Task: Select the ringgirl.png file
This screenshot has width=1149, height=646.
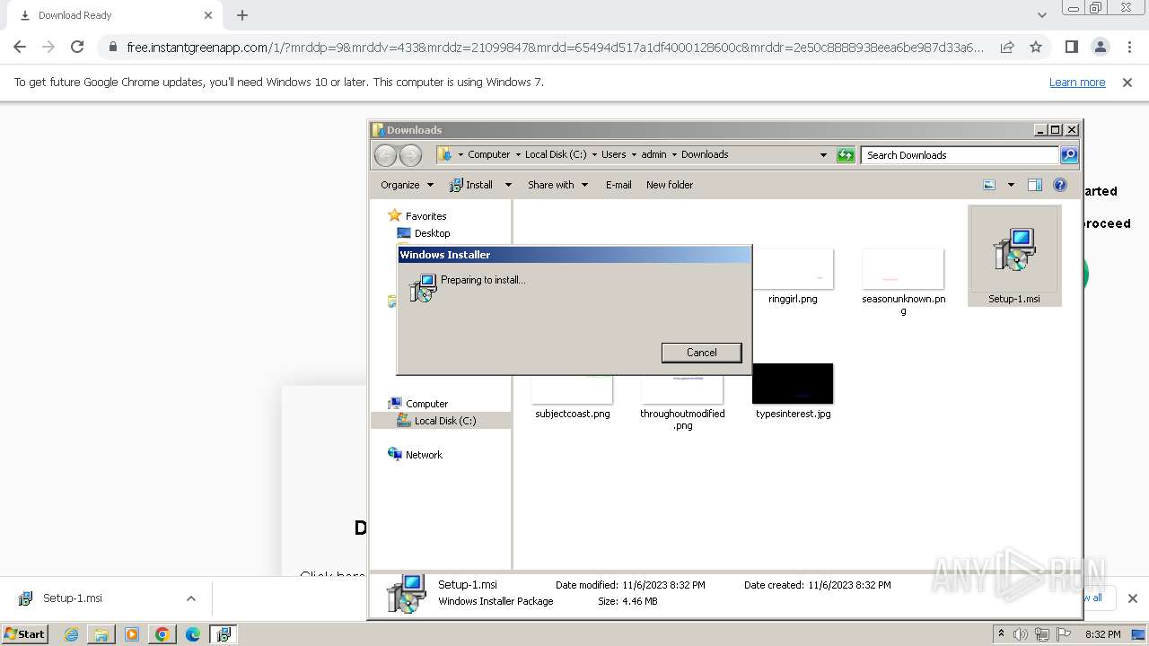Action: tap(793, 276)
